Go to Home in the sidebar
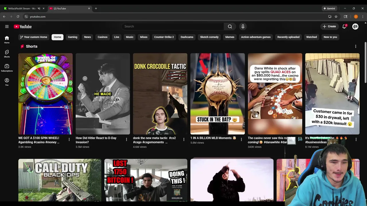Viewport: 367px width, 206px height. click(x=7, y=39)
